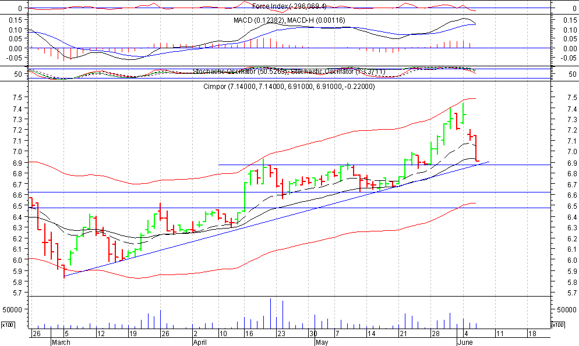Screen dimensions: 579x346
Task: Click date label 30 on time axis
Action: (x=313, y=333)
